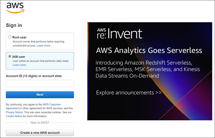Focus the Account ID or alias field
Image resolution: width=215 pixels, height=138 pixels.
(40, 83)
